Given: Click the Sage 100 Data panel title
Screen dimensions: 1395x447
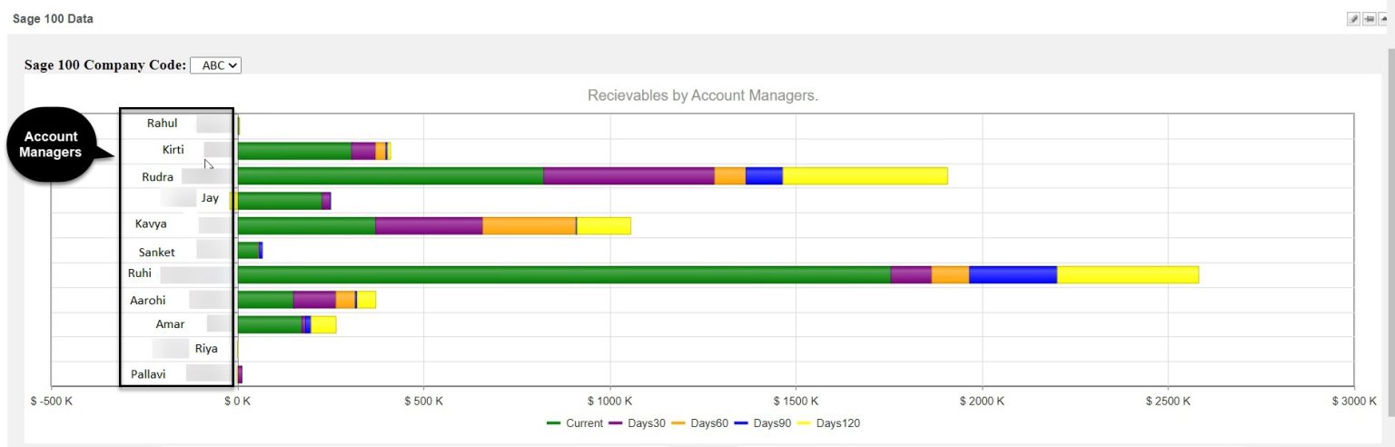Looking at the screenshot, I should click(53, 19).
